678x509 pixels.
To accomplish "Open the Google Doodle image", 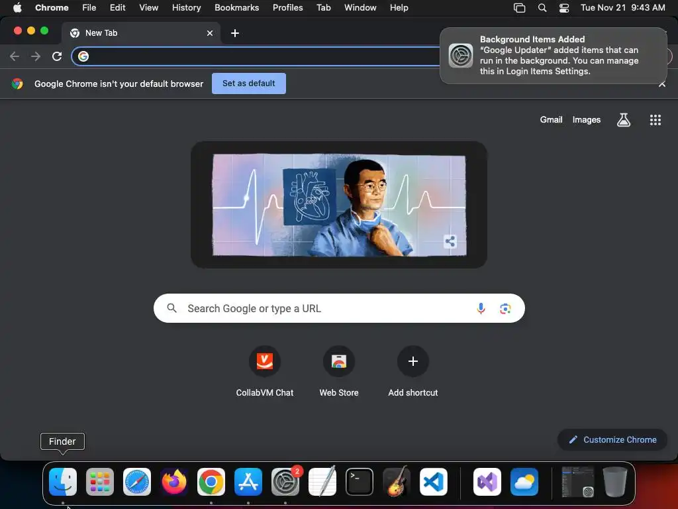I will coord(339,205).
